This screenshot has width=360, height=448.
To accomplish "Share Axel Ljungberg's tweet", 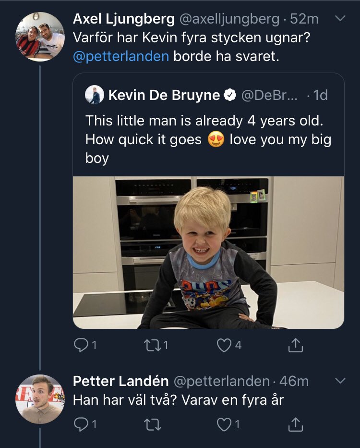I will (295, 345).
